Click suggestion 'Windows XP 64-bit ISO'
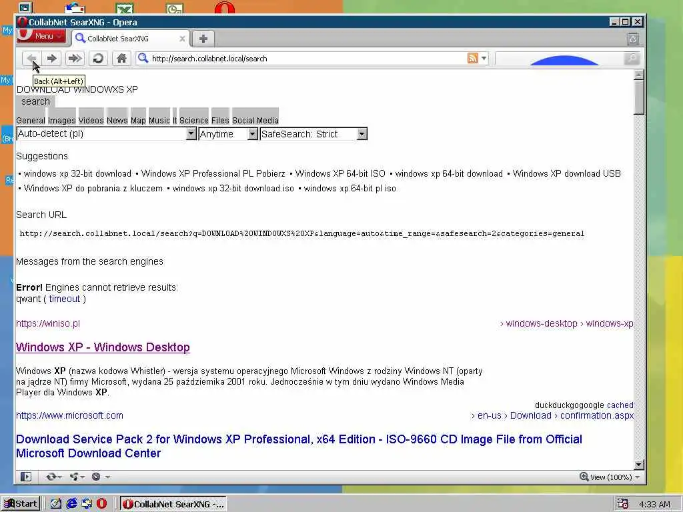Image resolution: width=683 pixels, height=512 pixels. click(x=340, y=174)
